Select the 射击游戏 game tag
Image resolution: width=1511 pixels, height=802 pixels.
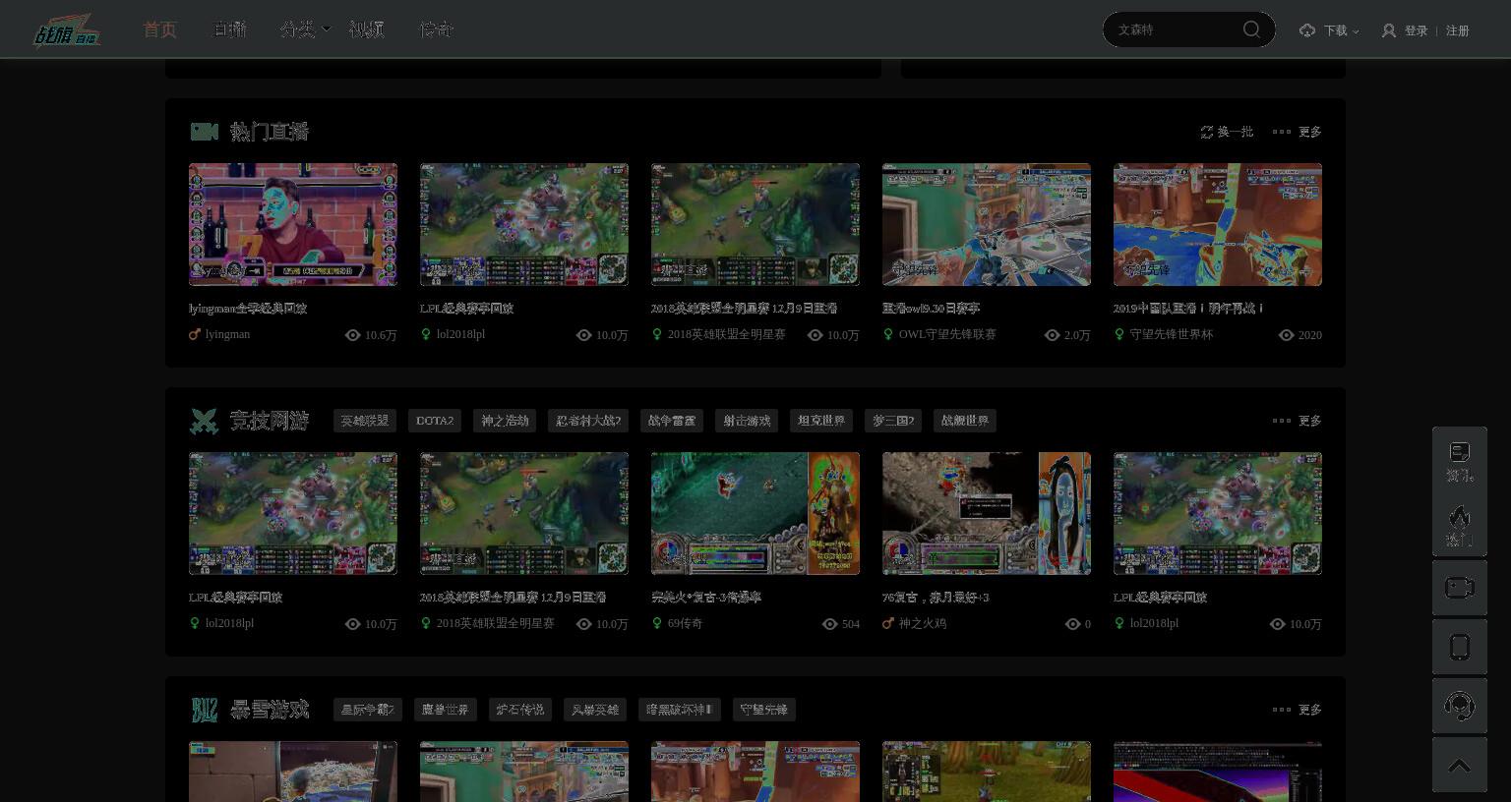(x=747, y=421)
